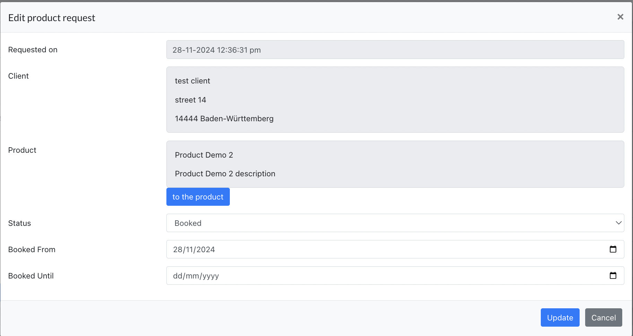Click the 'Booked From' label
633x336 pixels.
[32, 249]
